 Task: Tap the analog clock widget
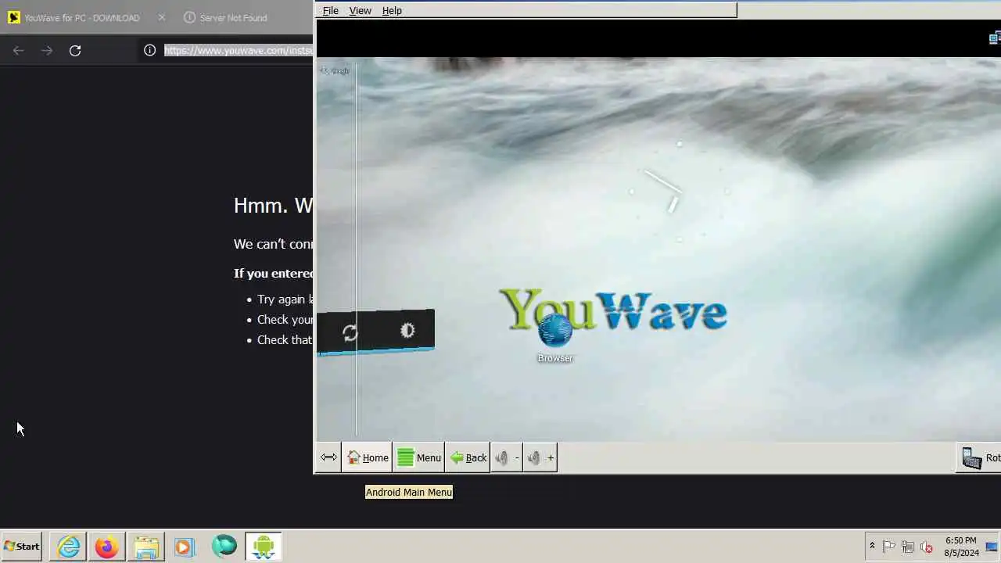pyautogui.click(x=680, y=192)
